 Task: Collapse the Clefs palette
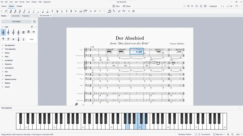[x=2, y=27]
